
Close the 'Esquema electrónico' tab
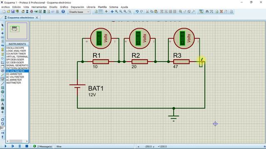click(x=37, y=17)
